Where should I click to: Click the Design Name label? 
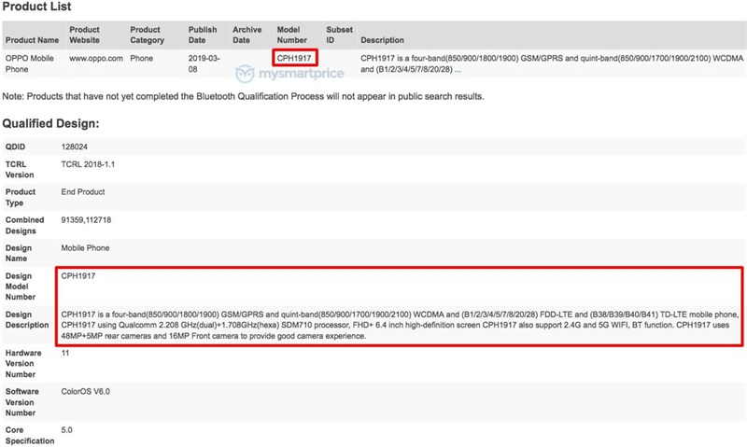coord(19,253)
